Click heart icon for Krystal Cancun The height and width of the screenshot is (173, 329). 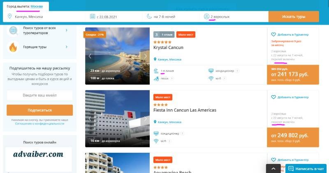point(273,35)
